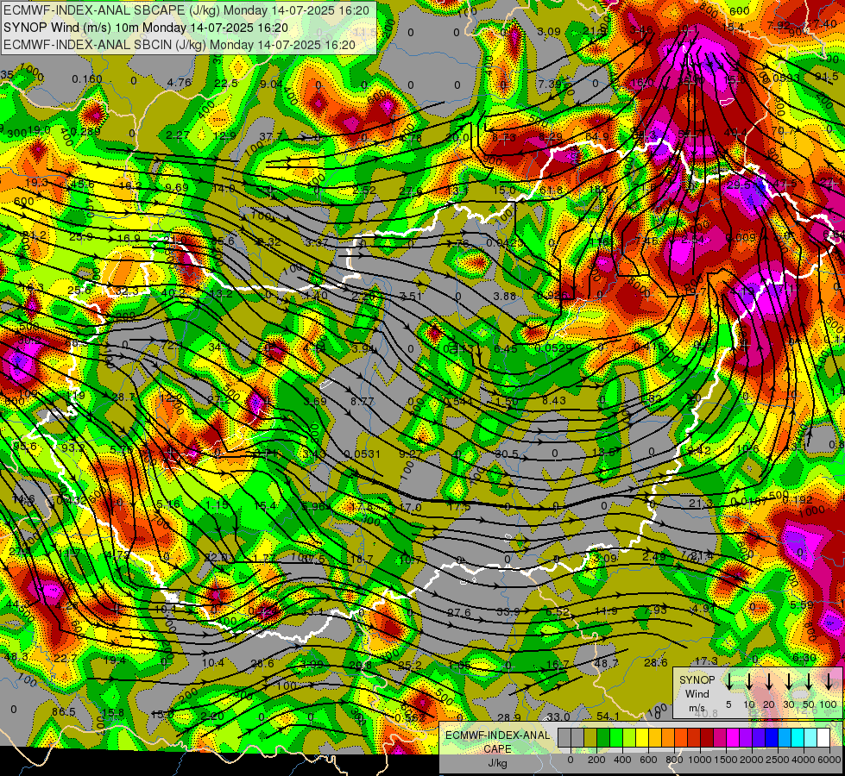The height and width of the screenshot is (776, 845).
Task: Click the map value 7.93
Action: (655, 610)
